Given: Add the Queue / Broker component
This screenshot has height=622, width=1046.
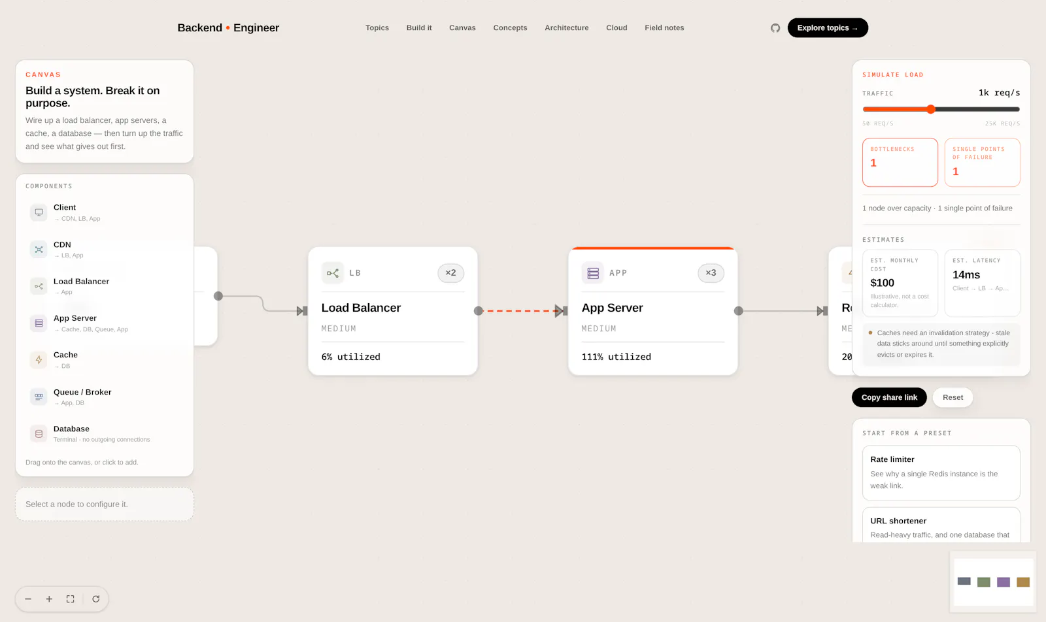Looking at the screenshot, I should coord(105,397).
